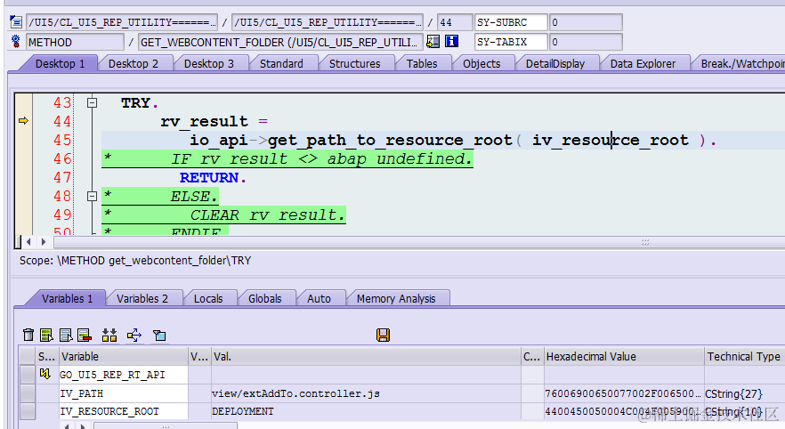Click the navigate-to-source icon beside GET_WEBCONTENT_FOLDER
The image size is (785, 429).
tap(433, 42)
